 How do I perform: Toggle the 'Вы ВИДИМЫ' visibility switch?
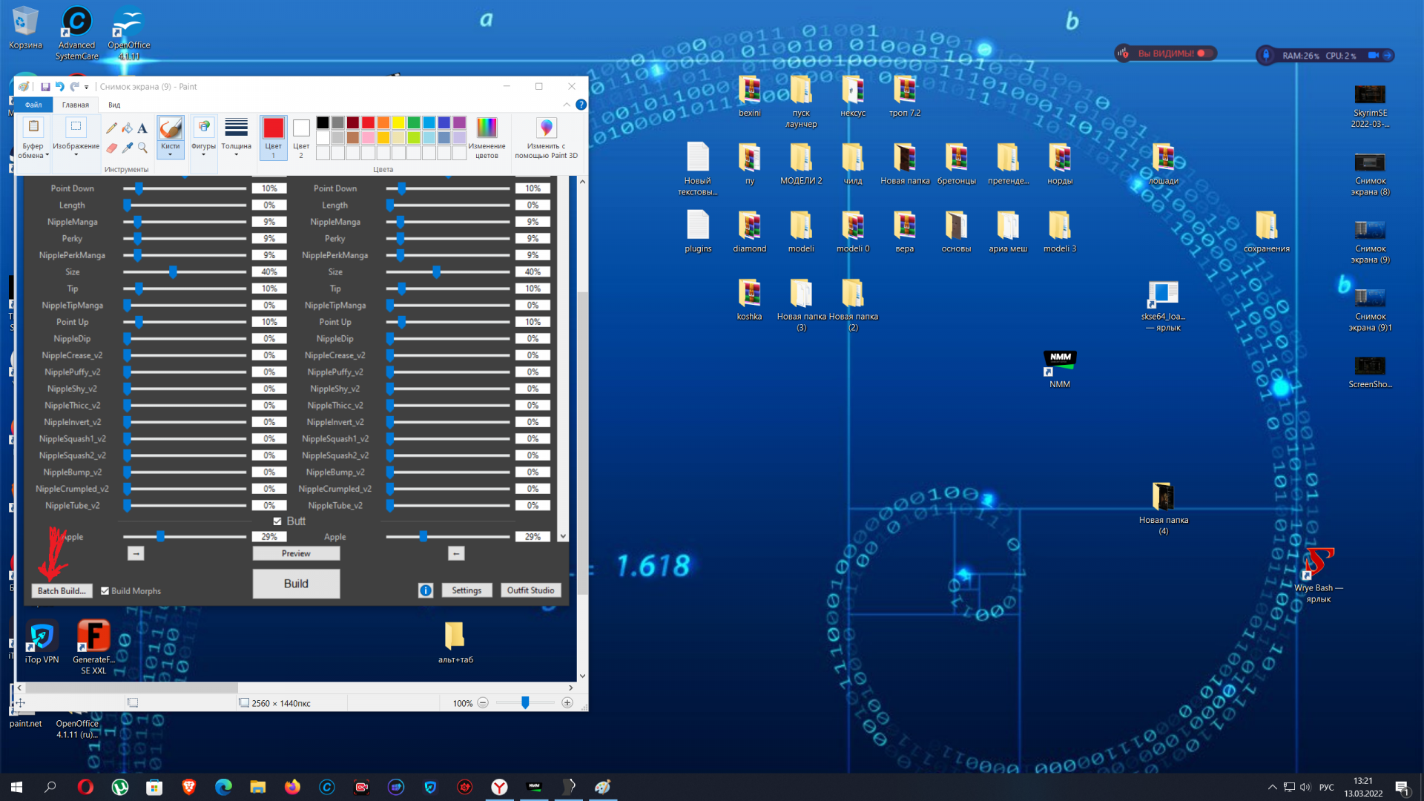[1204, 53]
